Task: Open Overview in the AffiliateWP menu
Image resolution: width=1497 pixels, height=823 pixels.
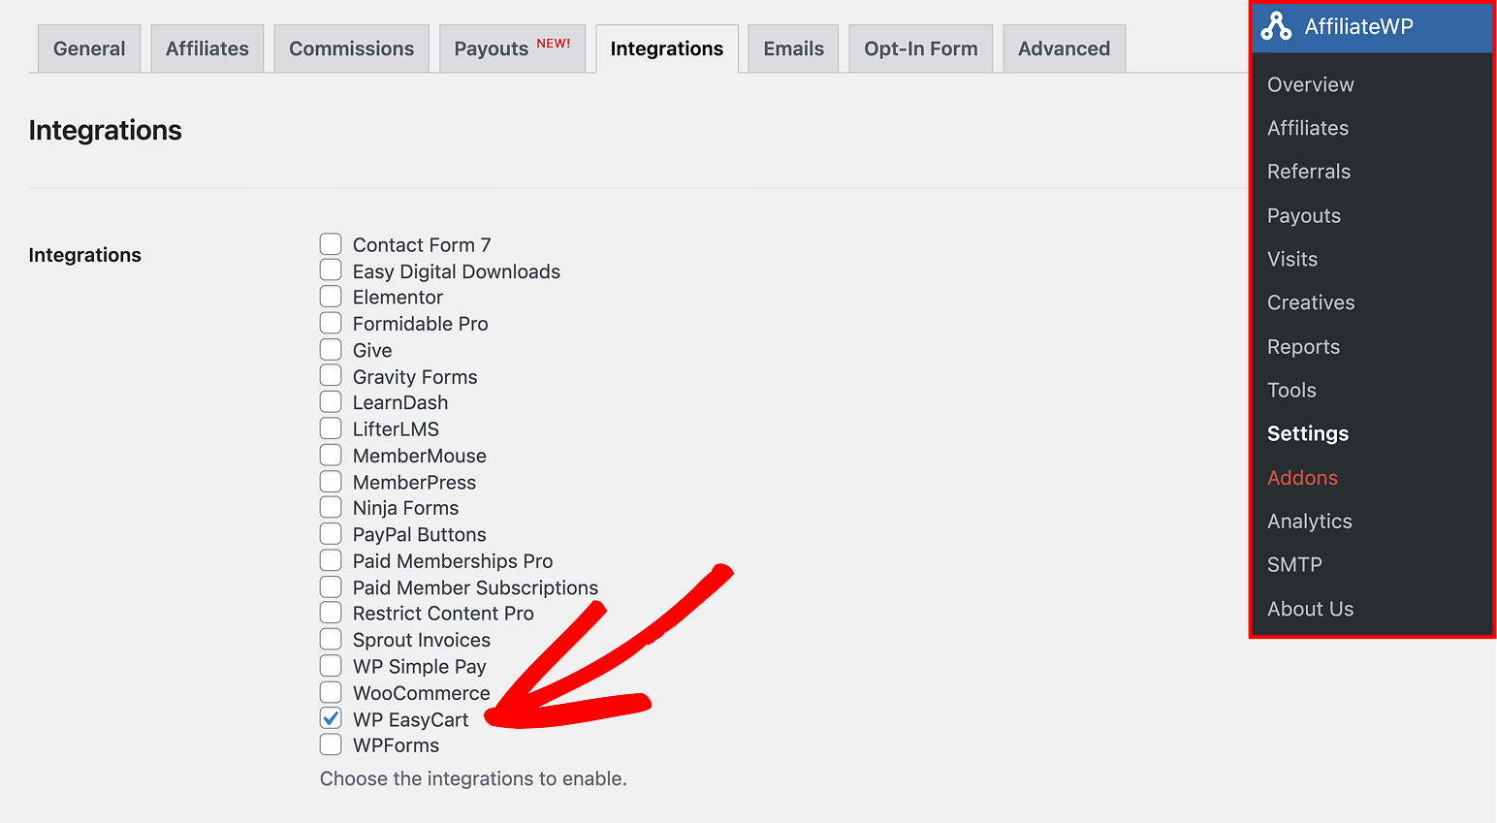Action: 1310,84
